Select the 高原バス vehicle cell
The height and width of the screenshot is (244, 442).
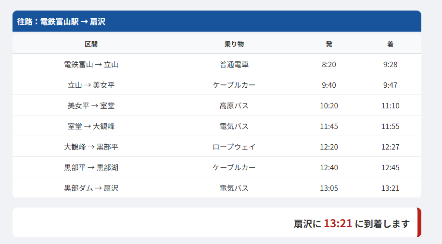234,105
